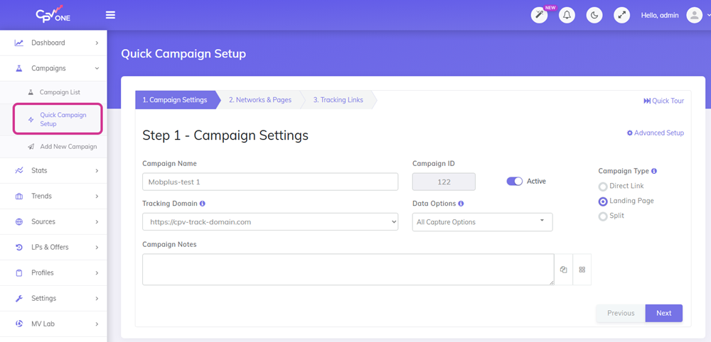The image size is (711, 342).
Task: Expand the Dashboard menu chevron
Action: (97, 43)
